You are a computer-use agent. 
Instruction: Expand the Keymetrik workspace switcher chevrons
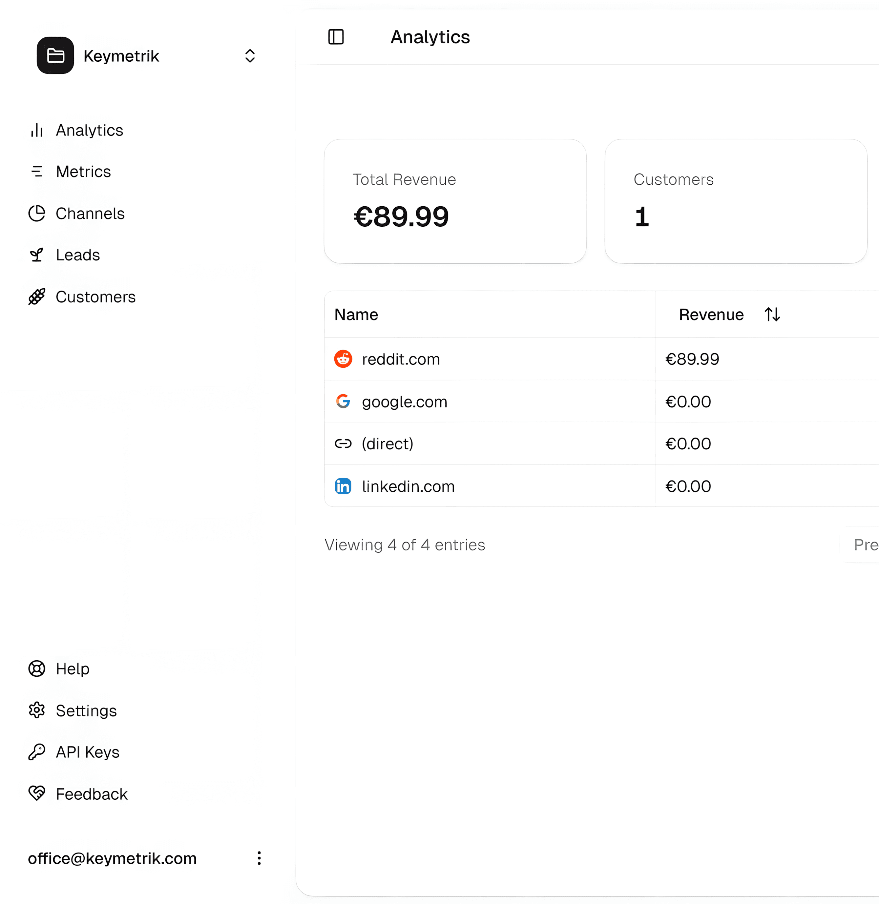tap(250, 56)
